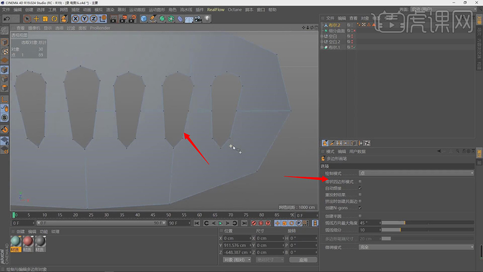Click the Cube primitive icon
This screenshot has width=483, height=272.
point(144,19)
